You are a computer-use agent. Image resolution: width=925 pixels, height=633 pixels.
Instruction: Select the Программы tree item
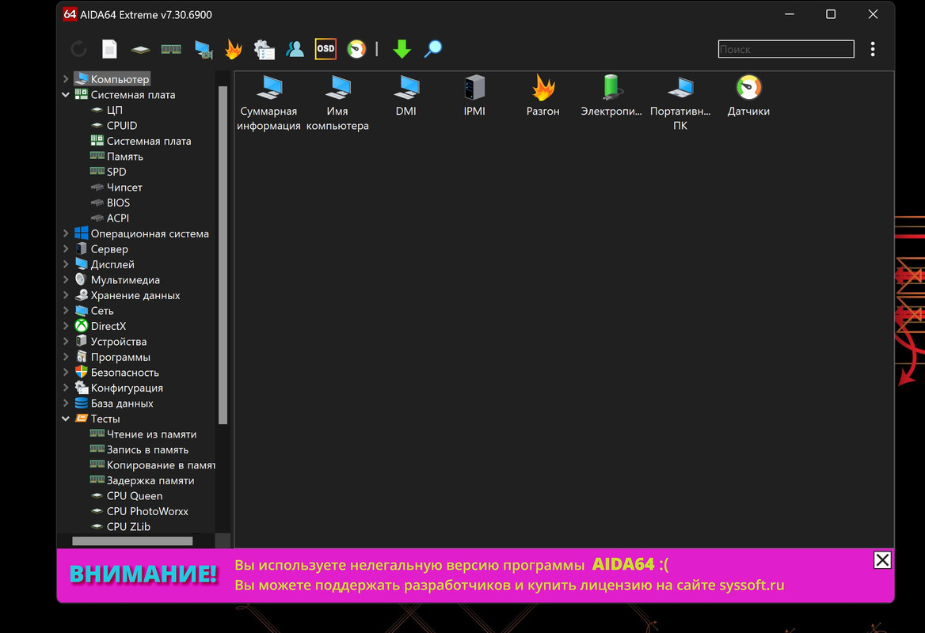(112, 357)
